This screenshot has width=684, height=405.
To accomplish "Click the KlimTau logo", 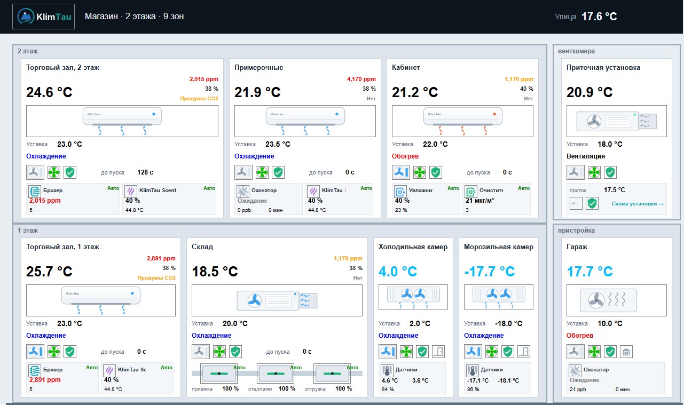I will (x=44, y=17).
